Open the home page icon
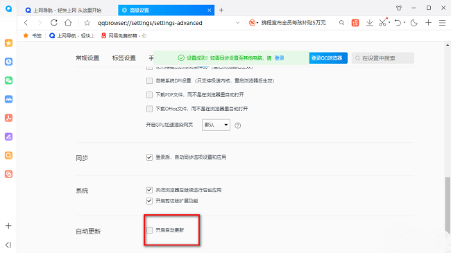Screen dimensions: 451x253 [68, 23]
